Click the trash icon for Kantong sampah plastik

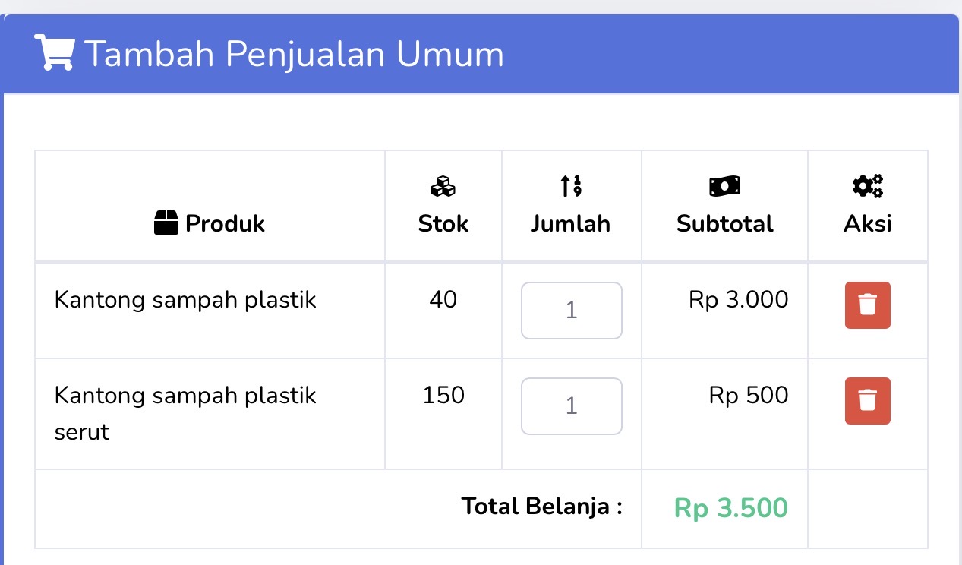point(867,305)
